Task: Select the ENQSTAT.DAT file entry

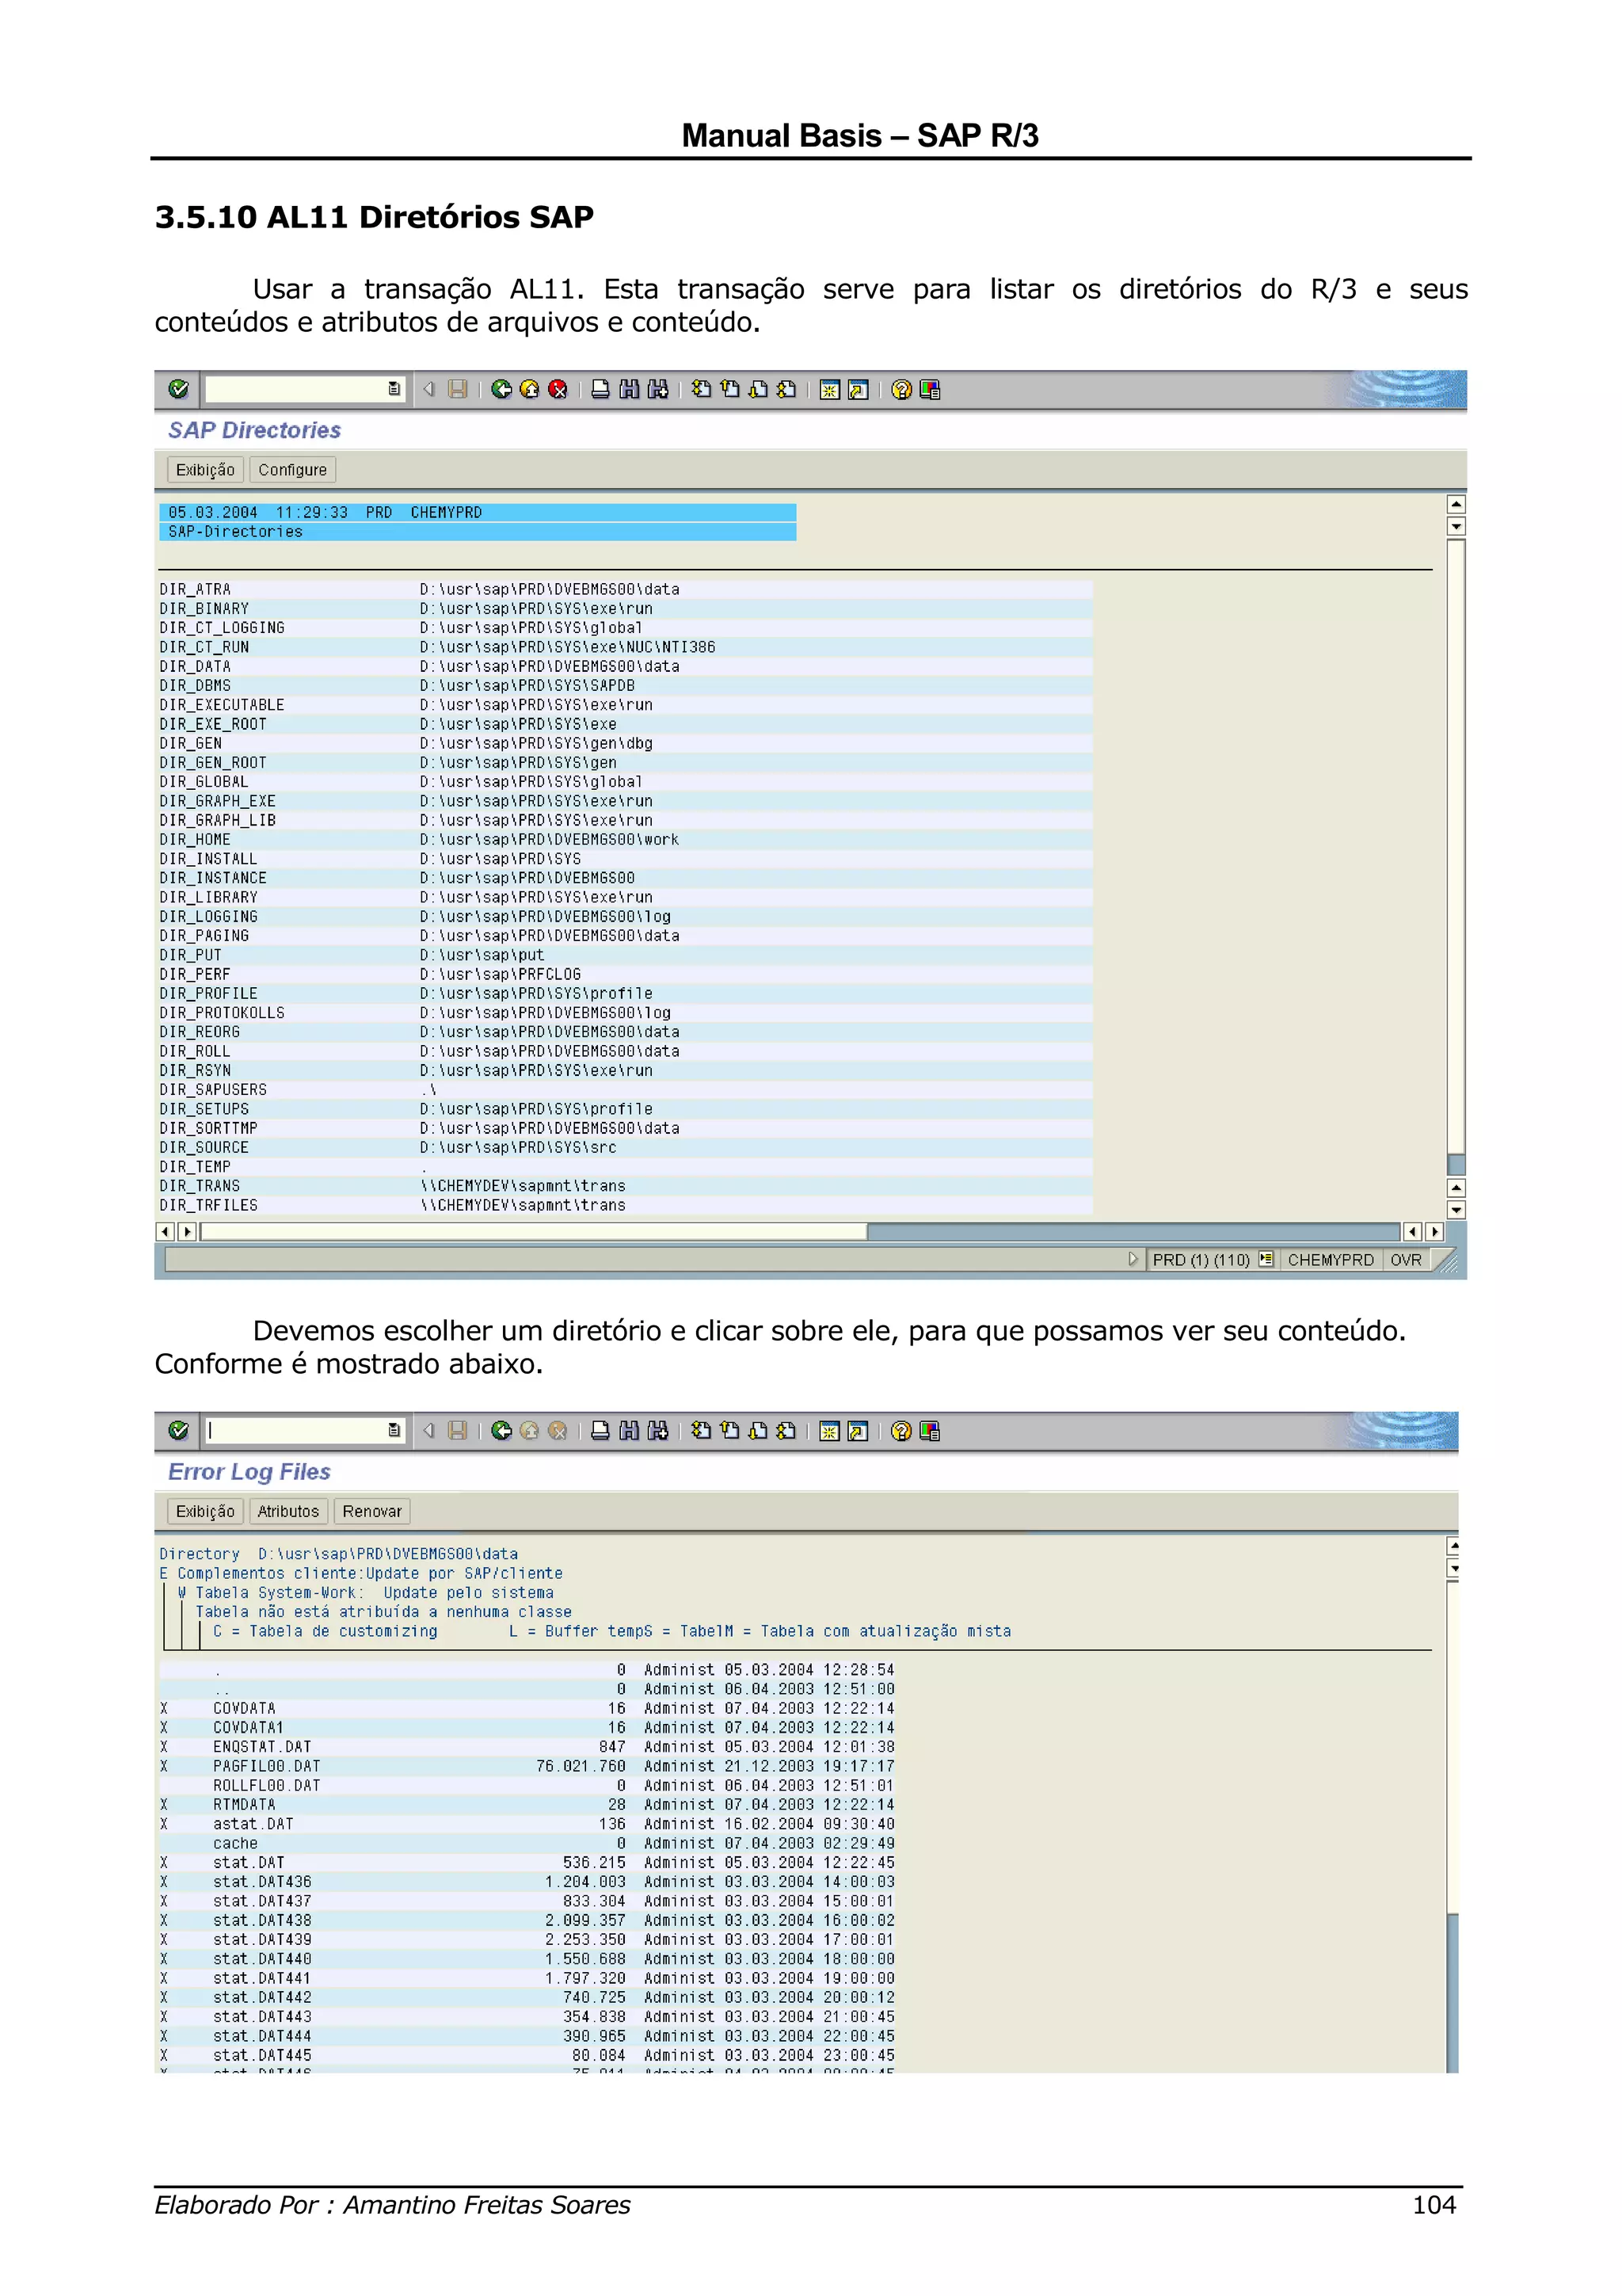Action: pyautogui.click(x=527, y=1746)
